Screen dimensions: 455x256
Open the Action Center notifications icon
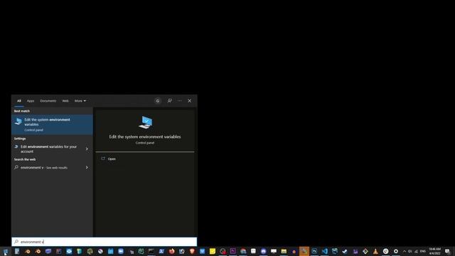tap(447, 251)
